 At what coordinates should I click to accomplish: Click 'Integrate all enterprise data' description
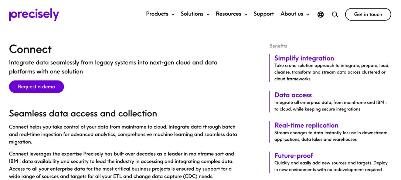331,106
